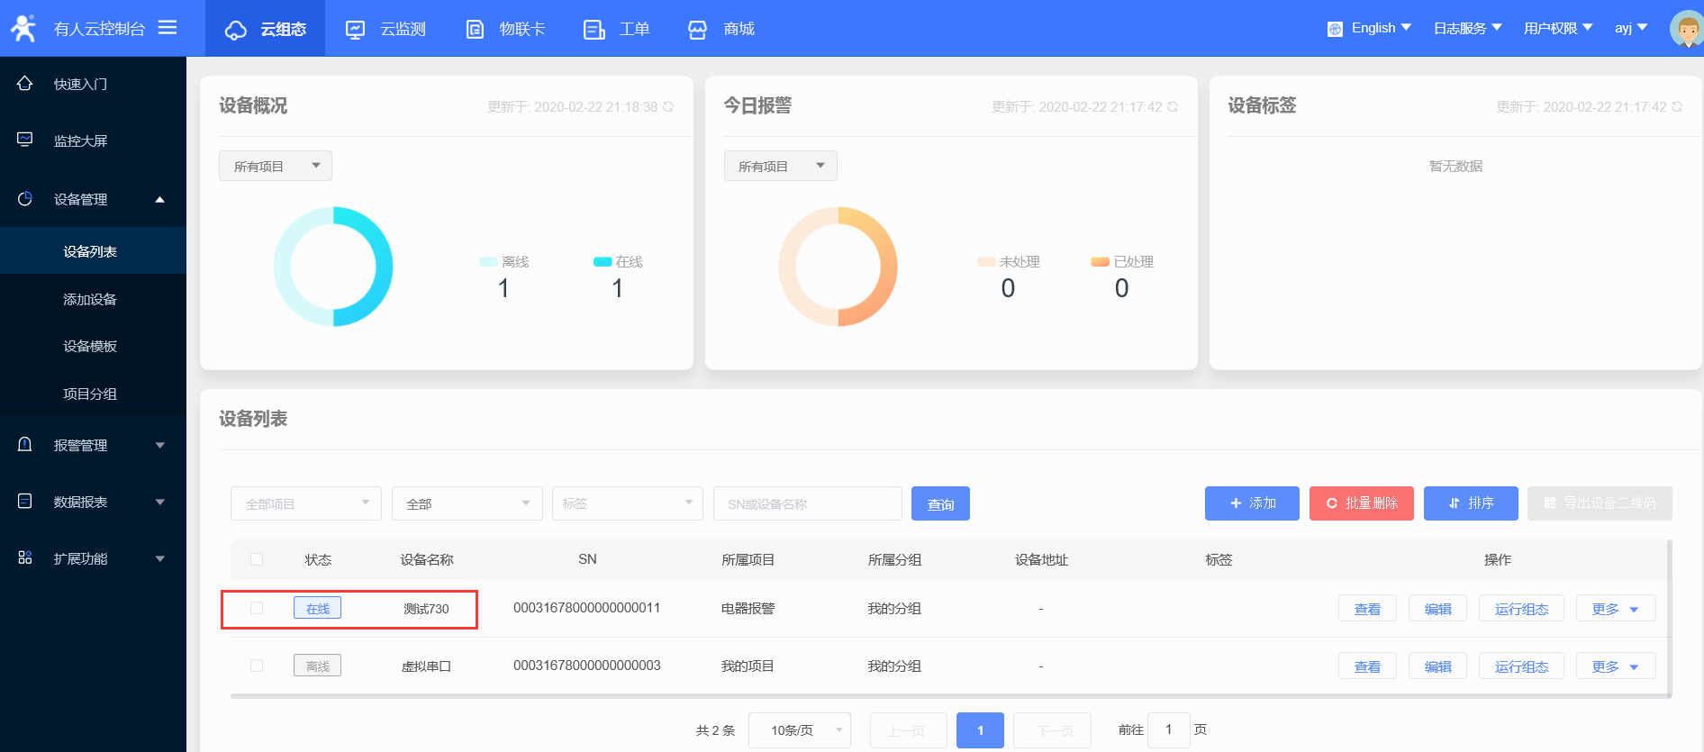This screenshot has width=1704, height=752.
Task: Tick the checkbox for 虚拟串口 device
Action: (257, 666)
